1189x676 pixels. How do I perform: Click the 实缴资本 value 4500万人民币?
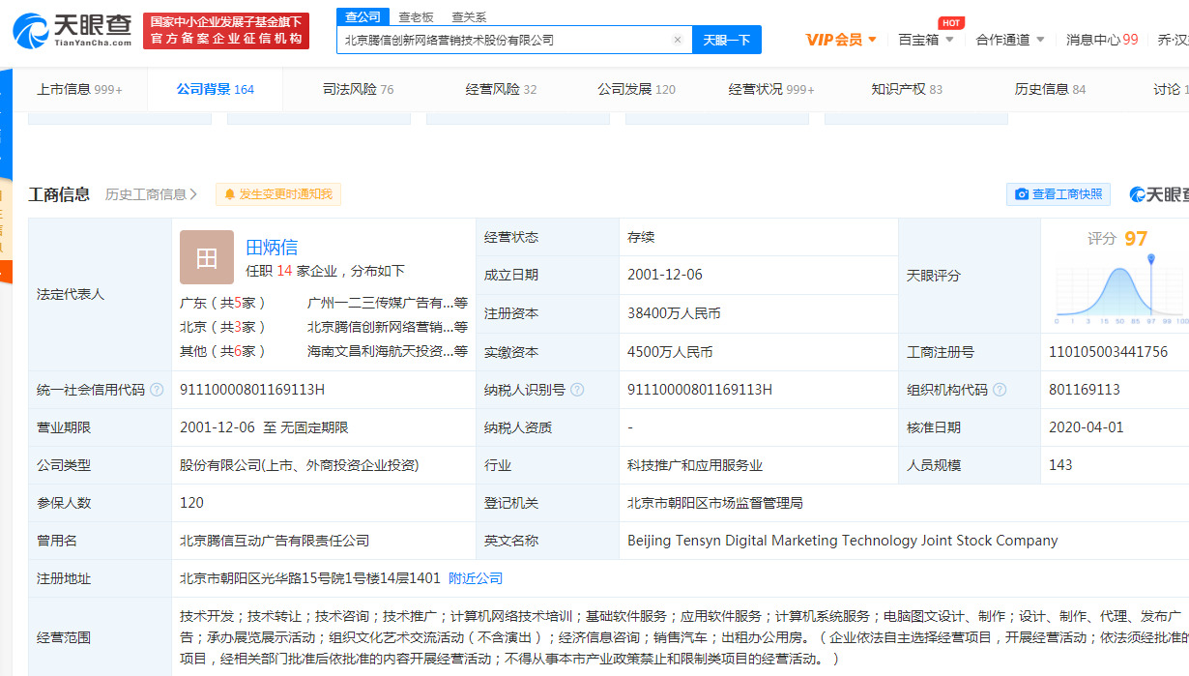pyautogui.click(x=670, y=352)
